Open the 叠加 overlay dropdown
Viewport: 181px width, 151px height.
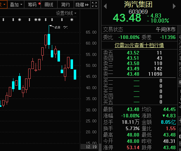(16, 5)
